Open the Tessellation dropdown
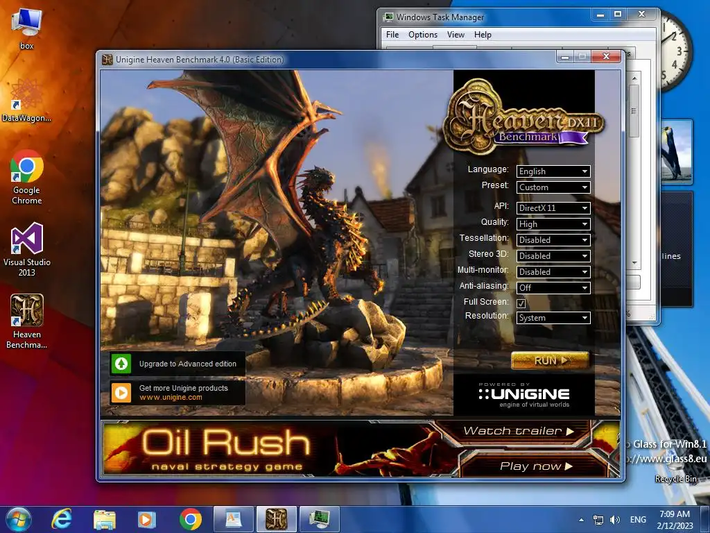The width and height of the screenshot is (710, 533). click(x=553, y=239)
